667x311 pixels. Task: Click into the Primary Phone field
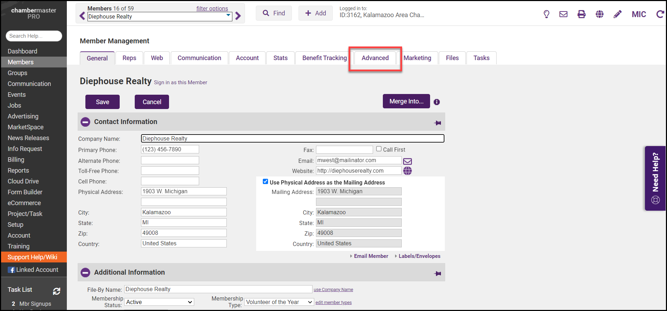tap(170, 150)
